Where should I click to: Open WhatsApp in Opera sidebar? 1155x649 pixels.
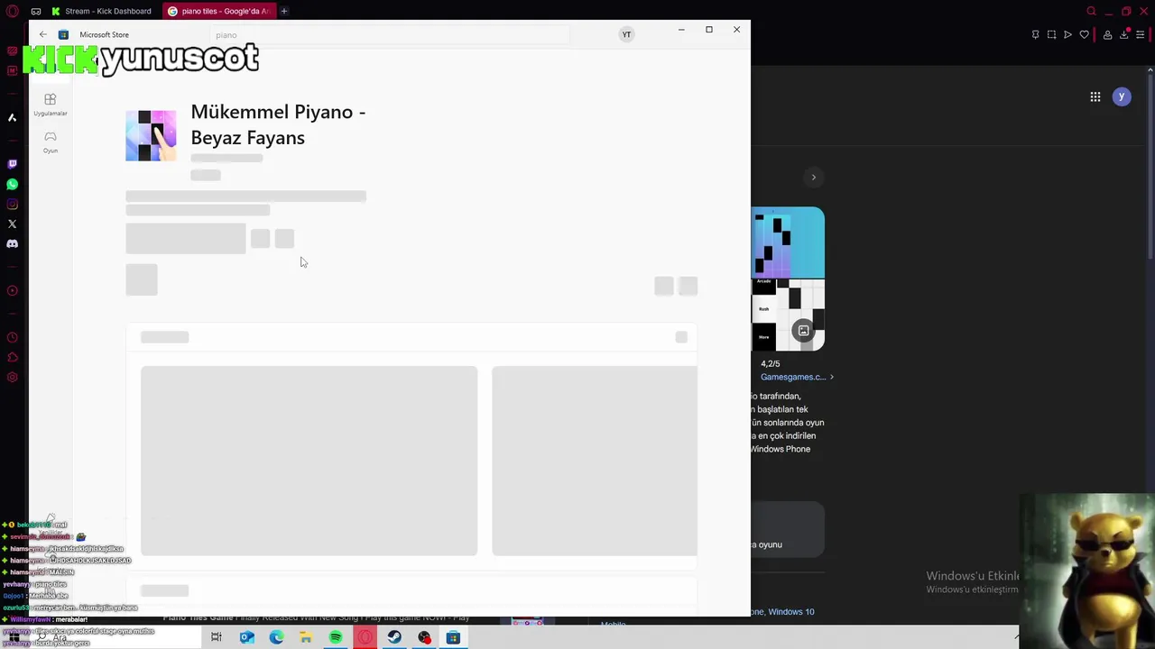[x=12, y=184]
